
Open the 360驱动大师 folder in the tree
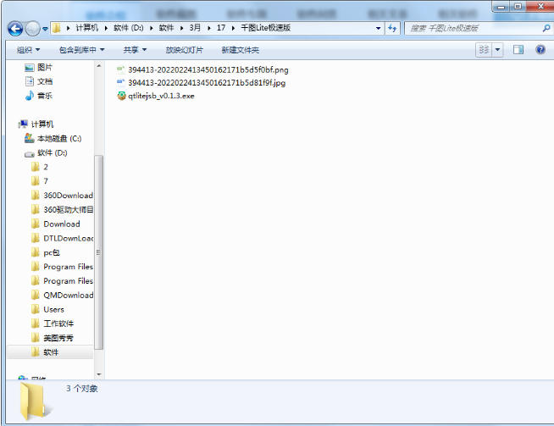pyautogui.click(x=68, y=209)
